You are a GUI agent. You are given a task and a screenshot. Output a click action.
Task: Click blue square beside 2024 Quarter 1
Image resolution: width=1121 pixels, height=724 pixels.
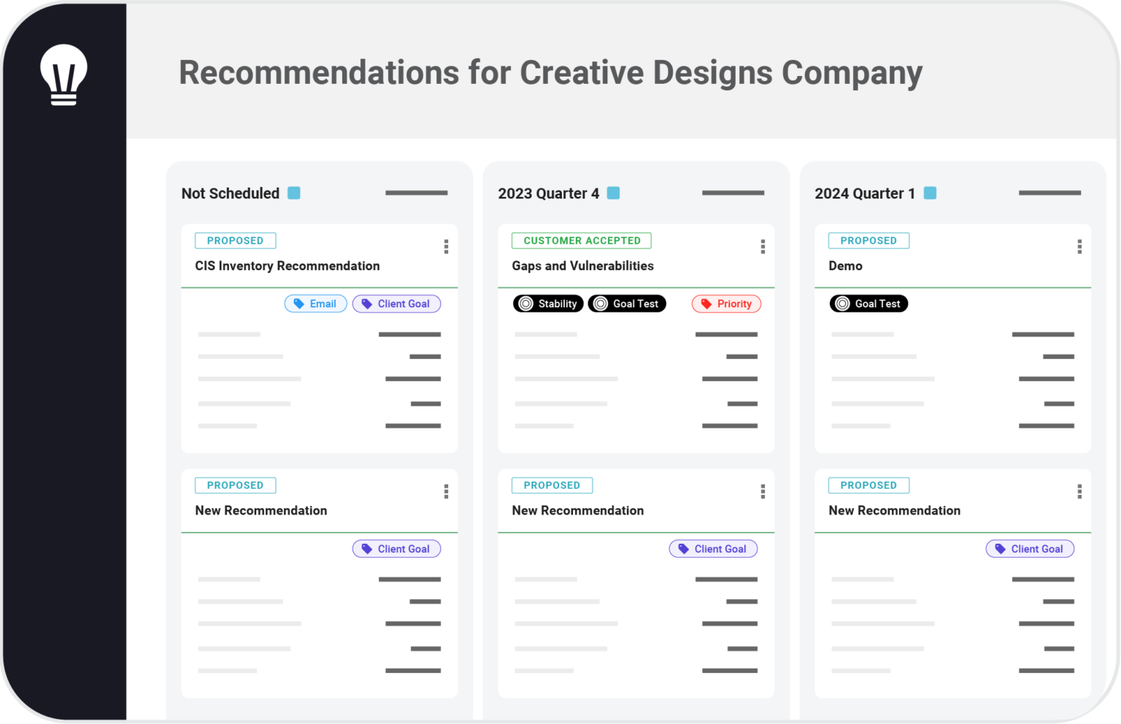[930, 193]
